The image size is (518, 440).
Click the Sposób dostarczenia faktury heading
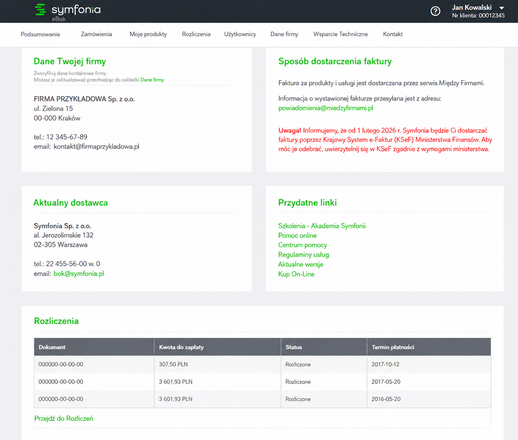[335, 61]
